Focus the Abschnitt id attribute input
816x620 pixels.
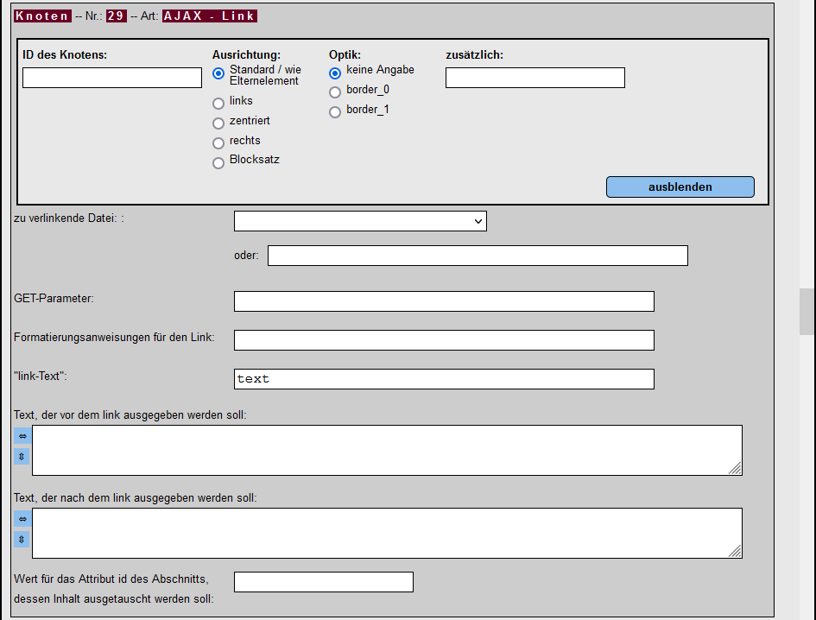[x=324, y=582]
